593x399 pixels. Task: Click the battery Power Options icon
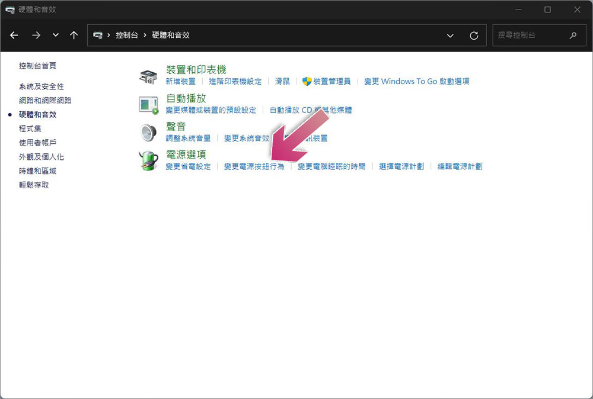click(149, 161)
